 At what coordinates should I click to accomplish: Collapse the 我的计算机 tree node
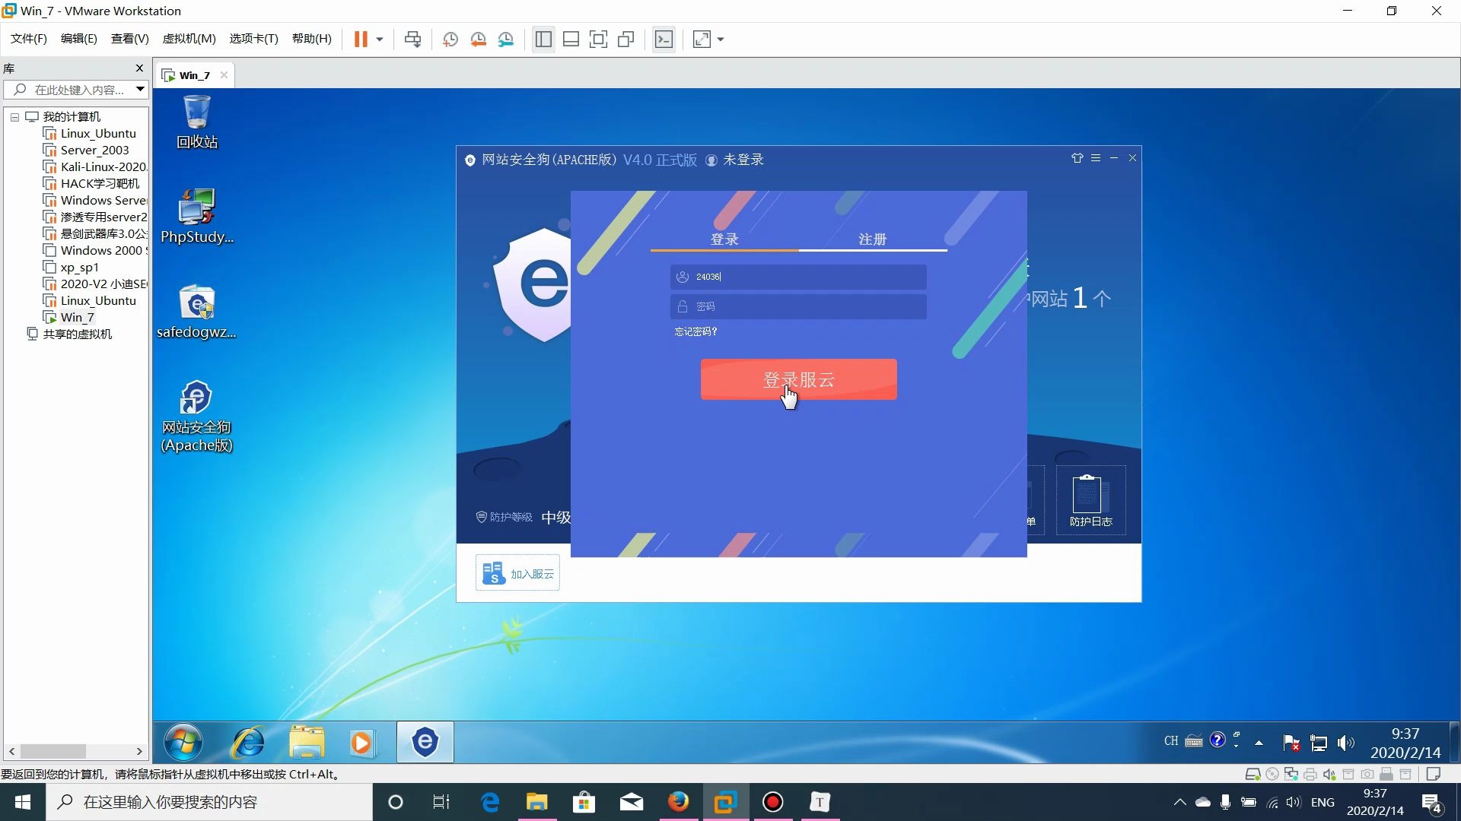[14, 117]
